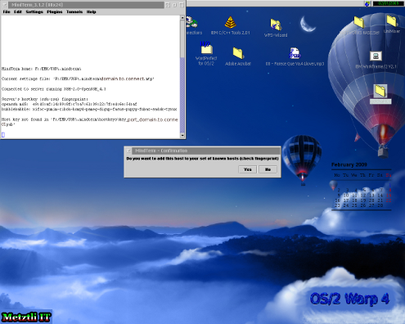The height and width of the screenshot is (324, 405).
Task: Open the File menu in MindTerm
Action: (7, 11)
